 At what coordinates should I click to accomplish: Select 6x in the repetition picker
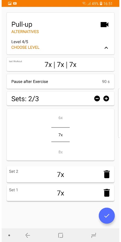point(60,118)
